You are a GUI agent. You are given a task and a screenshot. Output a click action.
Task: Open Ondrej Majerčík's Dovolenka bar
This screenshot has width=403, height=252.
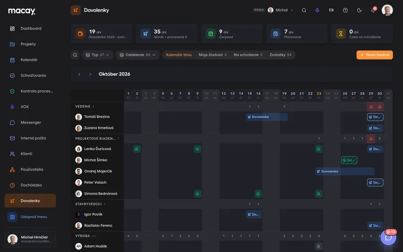(x=345, y=171)
